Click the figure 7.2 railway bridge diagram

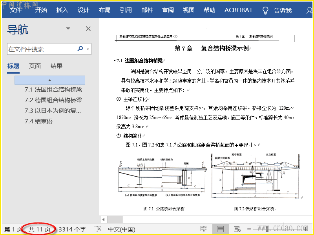click(256, 176)
